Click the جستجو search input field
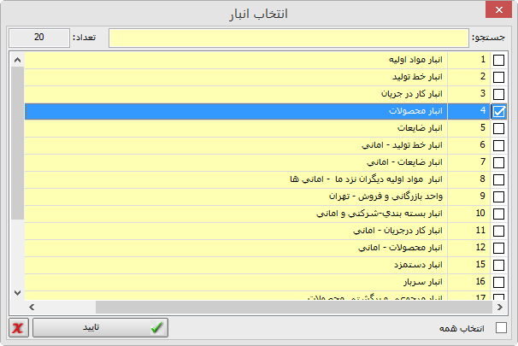Image resolution: width=518 pixels, height=346 pixels. (x=289, y=38)
